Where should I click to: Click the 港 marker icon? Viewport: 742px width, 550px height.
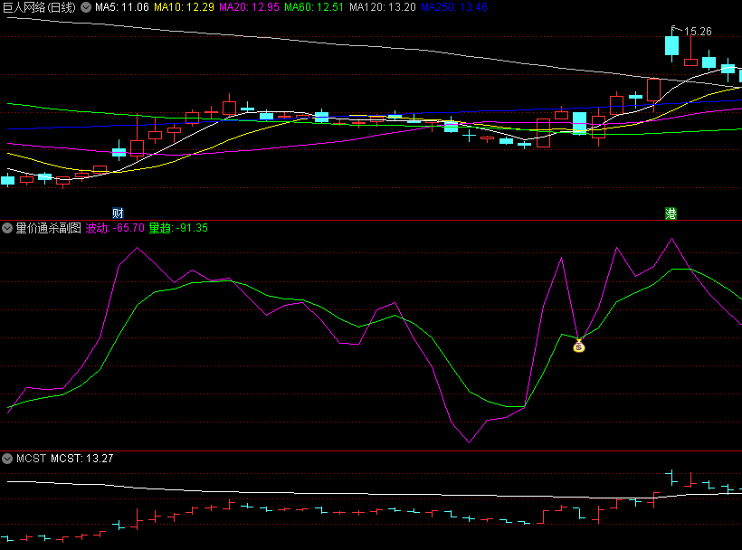[x=671, y=213]
